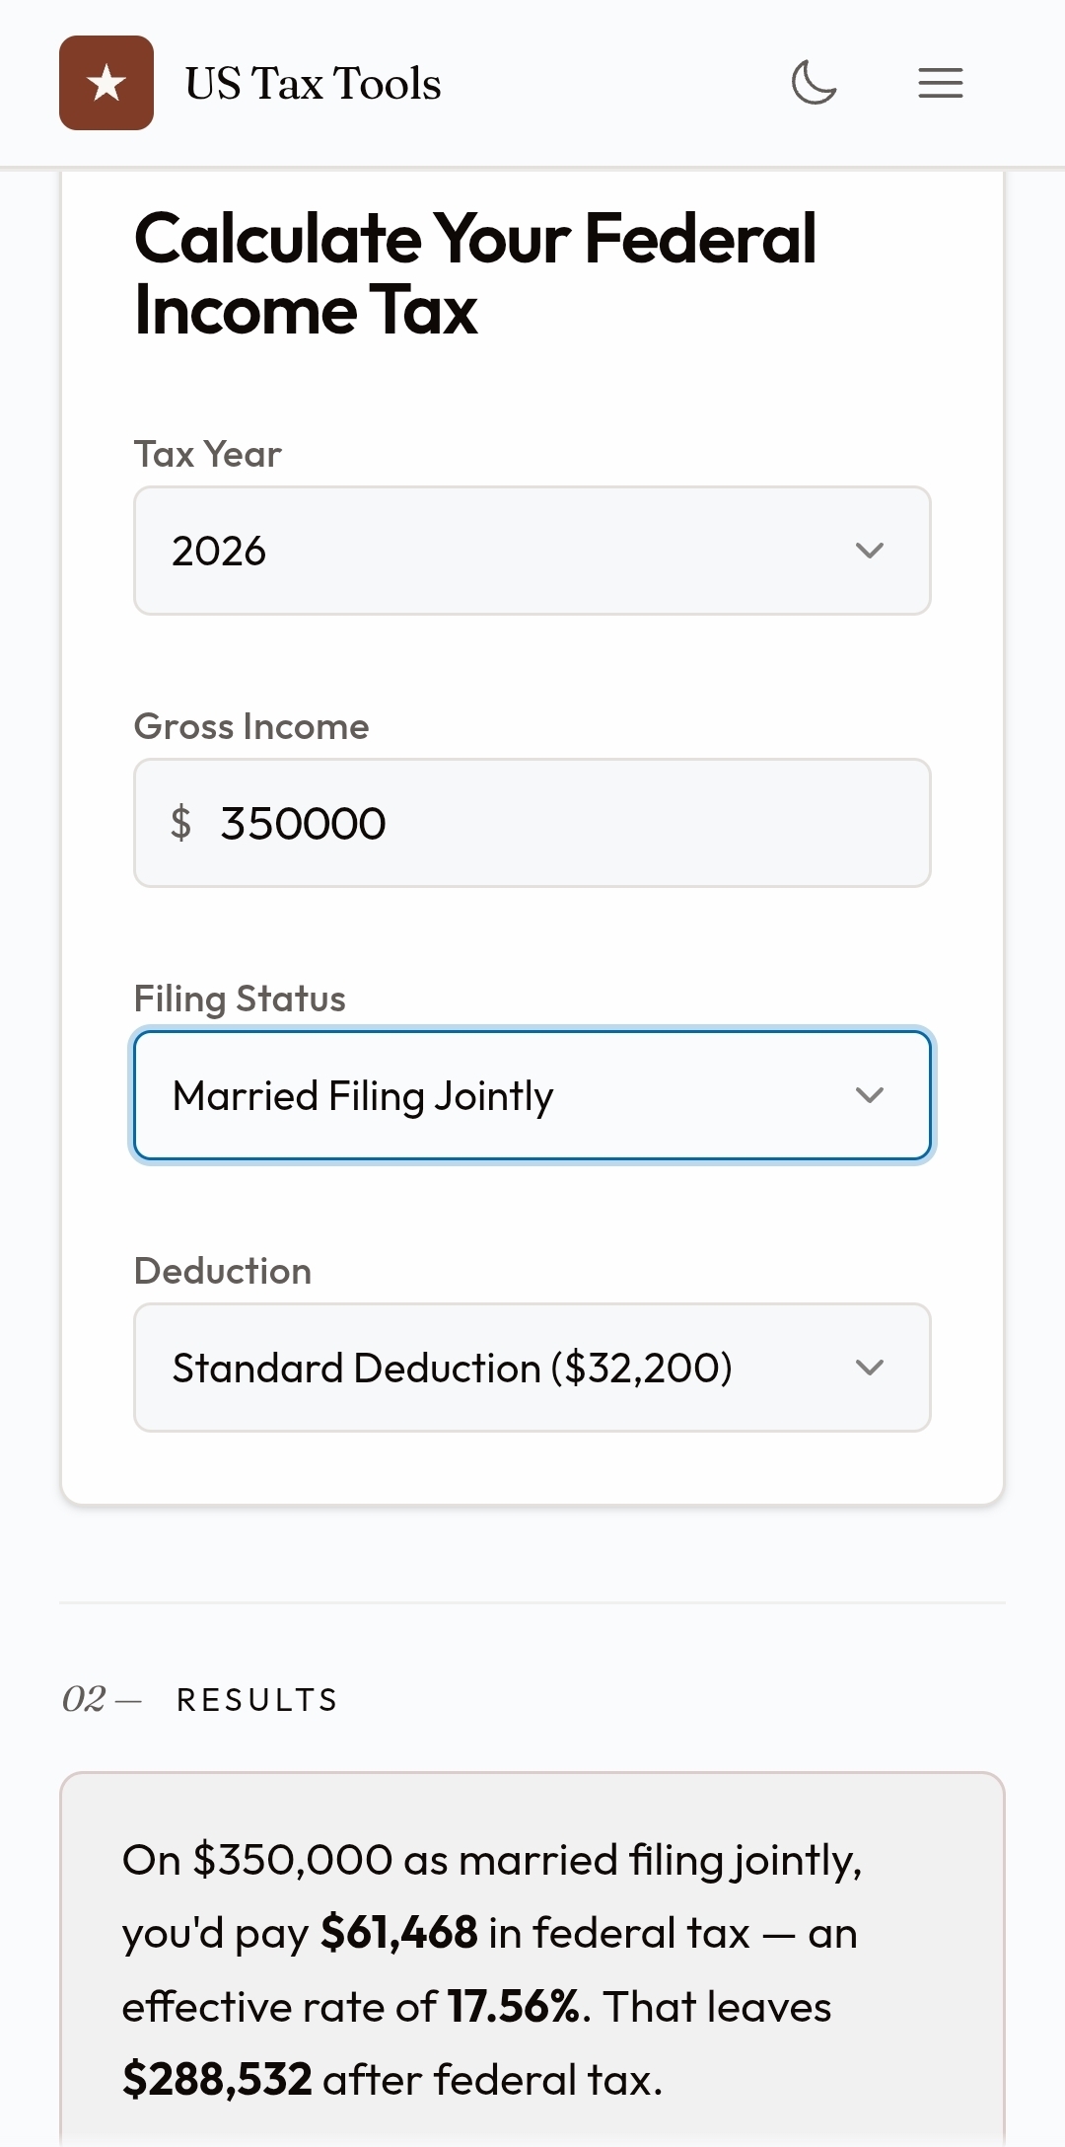
Task: Click the Calculate Your Federal Income Tax heading
Action: pos(475,274)
